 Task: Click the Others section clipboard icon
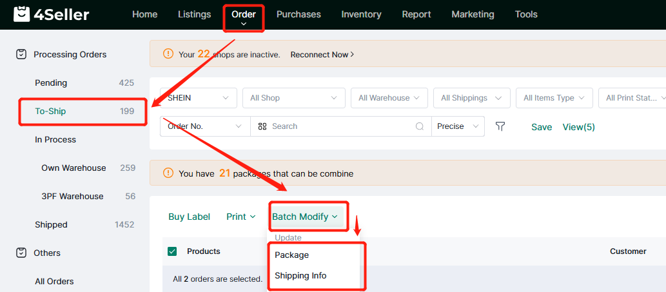(x=21, y=253)
